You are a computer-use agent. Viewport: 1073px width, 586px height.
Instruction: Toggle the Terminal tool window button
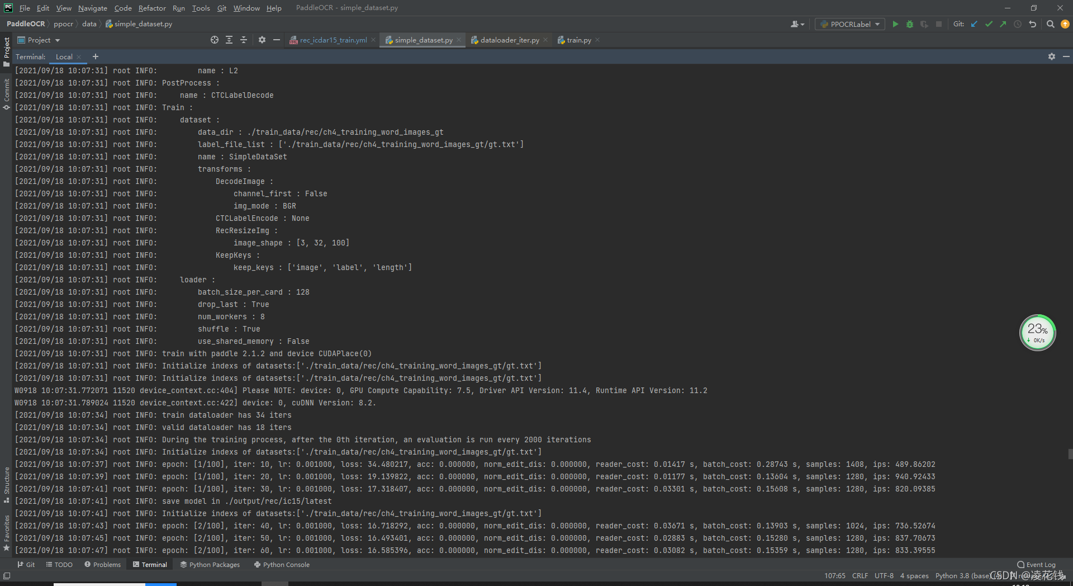point(150,565)
